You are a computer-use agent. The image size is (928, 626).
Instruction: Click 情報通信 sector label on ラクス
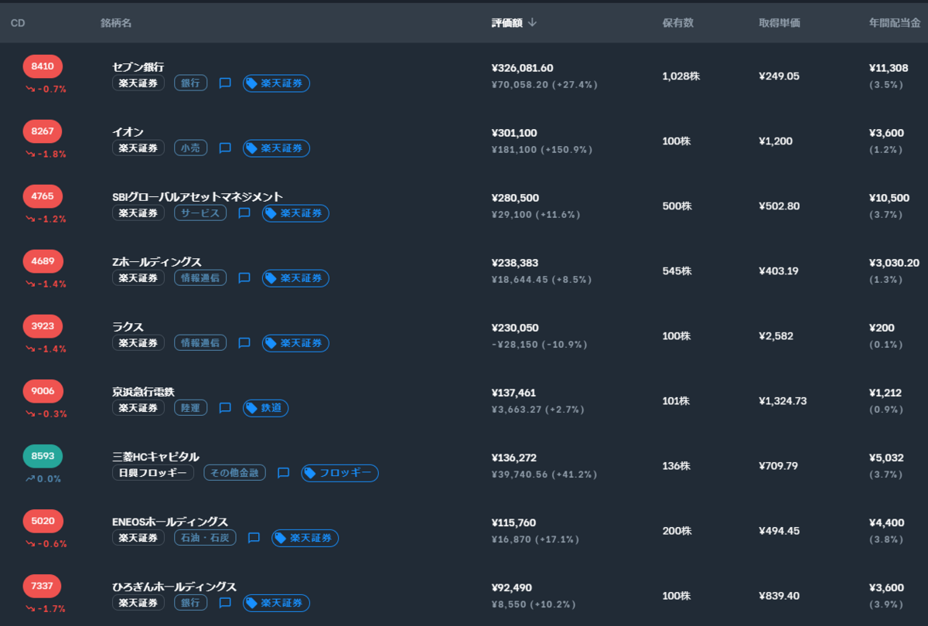[x=200, y=342]
